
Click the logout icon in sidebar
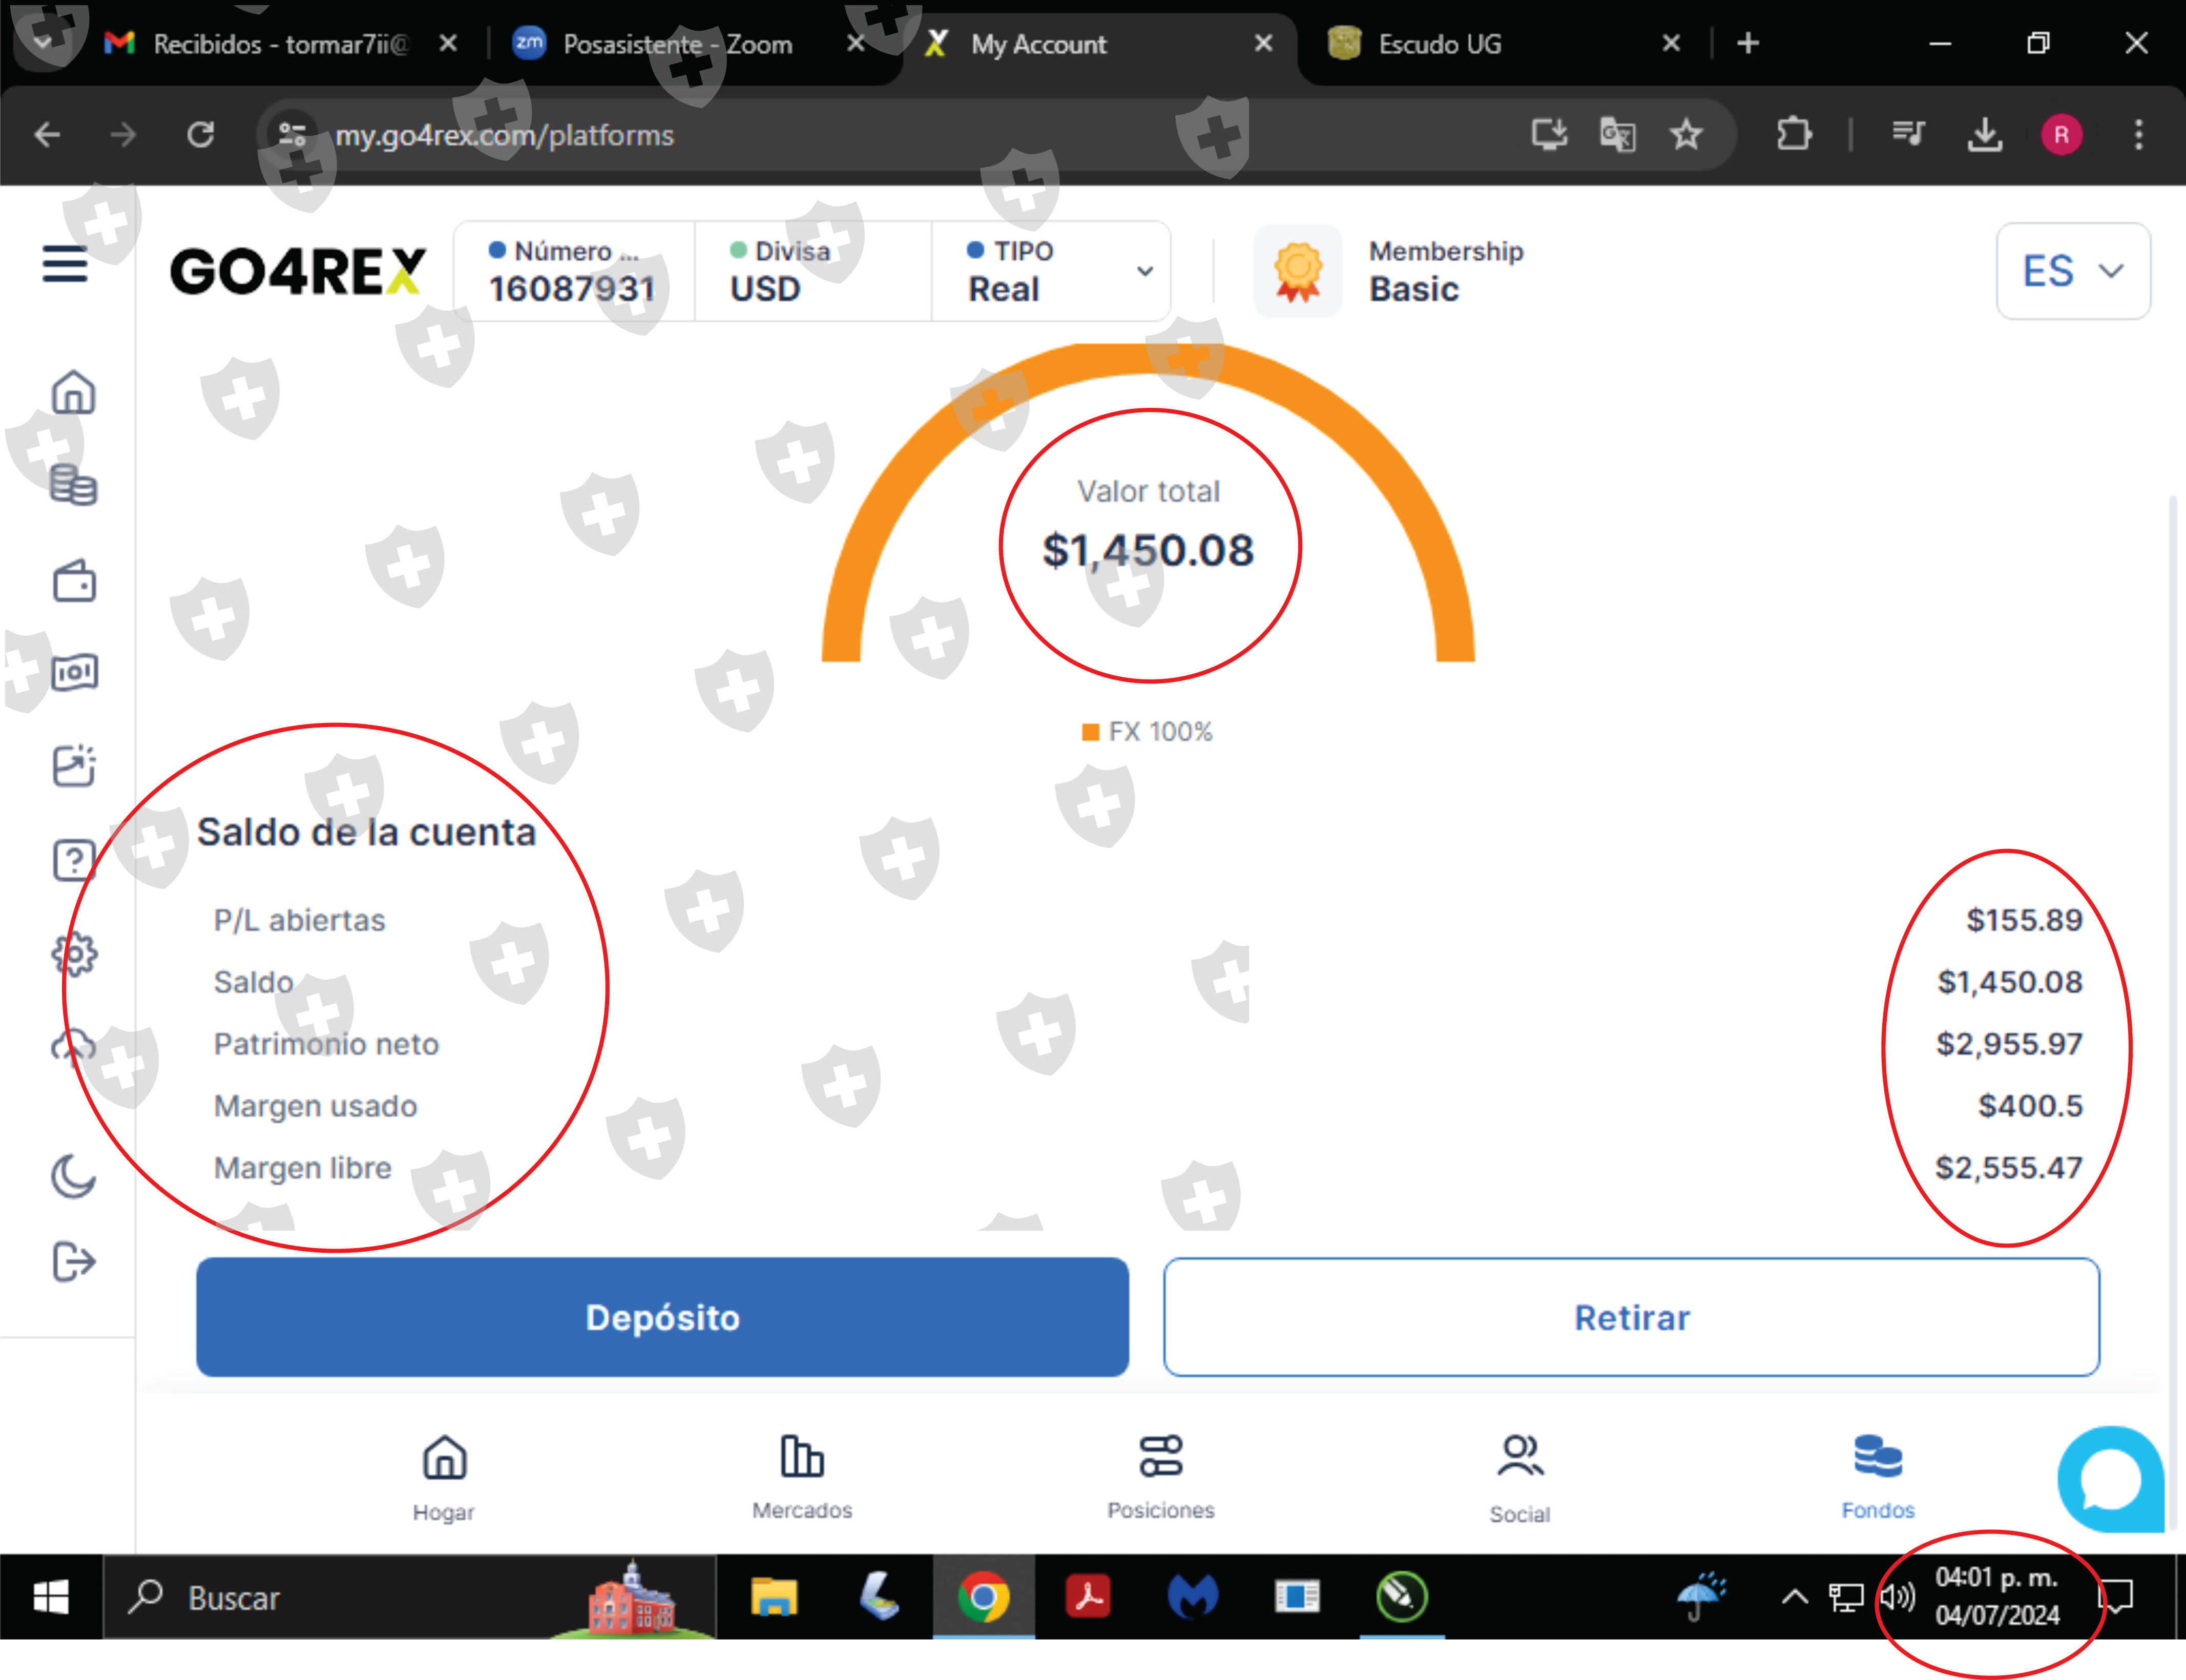[x=74, y=1262]
